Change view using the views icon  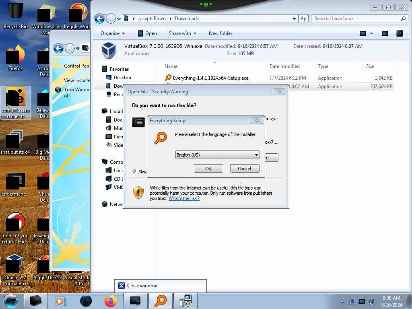coord(363,33)
